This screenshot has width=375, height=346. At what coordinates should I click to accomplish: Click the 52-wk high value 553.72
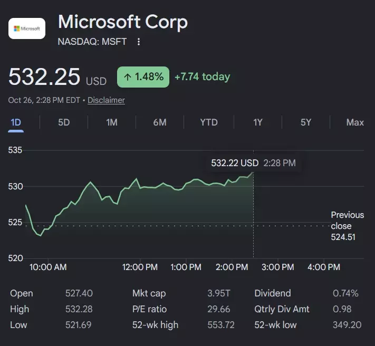[x=221, y=325]
